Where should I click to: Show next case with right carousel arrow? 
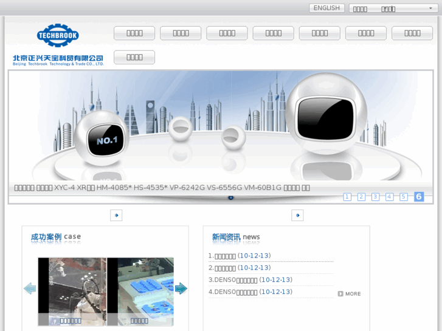(x=181, y=288)
